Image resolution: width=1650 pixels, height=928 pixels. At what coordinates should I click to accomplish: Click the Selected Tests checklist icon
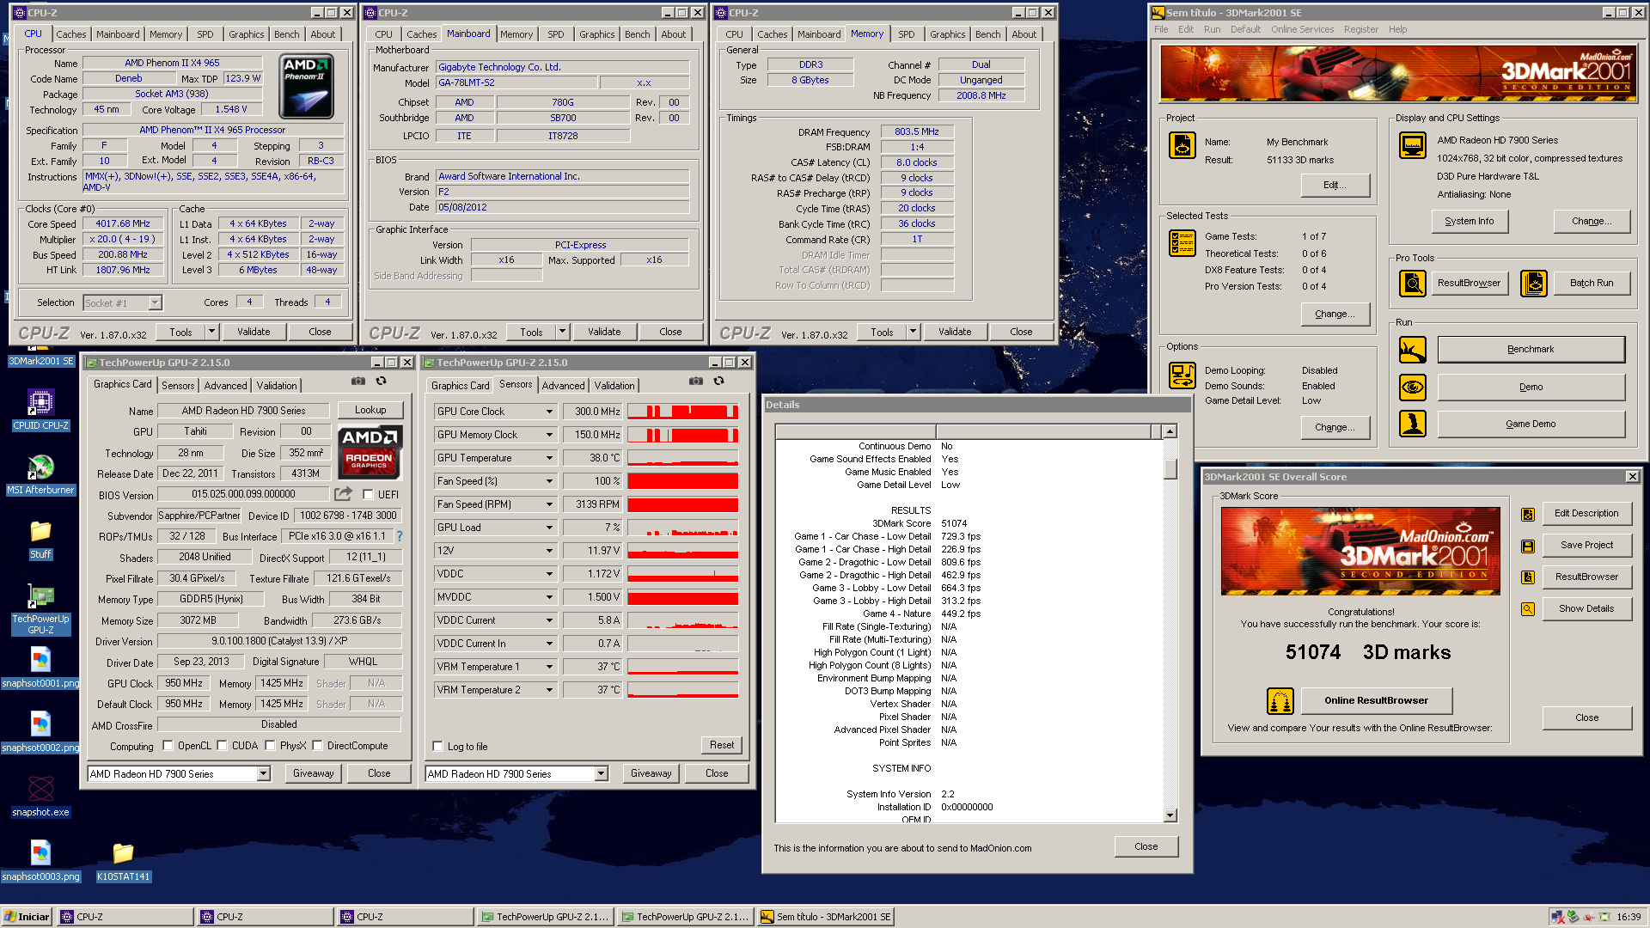[1182, 243]
